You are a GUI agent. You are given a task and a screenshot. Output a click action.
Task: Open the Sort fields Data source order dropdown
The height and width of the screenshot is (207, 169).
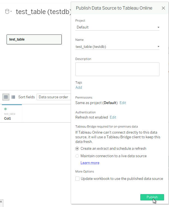coord(54,97)
